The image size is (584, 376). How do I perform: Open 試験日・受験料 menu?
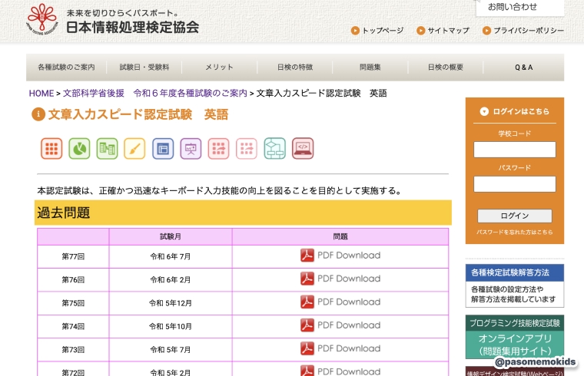144,68
